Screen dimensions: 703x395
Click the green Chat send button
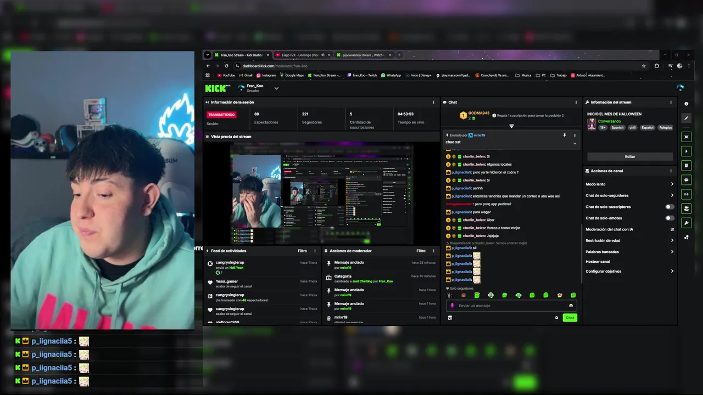click(x=570, y=318)
